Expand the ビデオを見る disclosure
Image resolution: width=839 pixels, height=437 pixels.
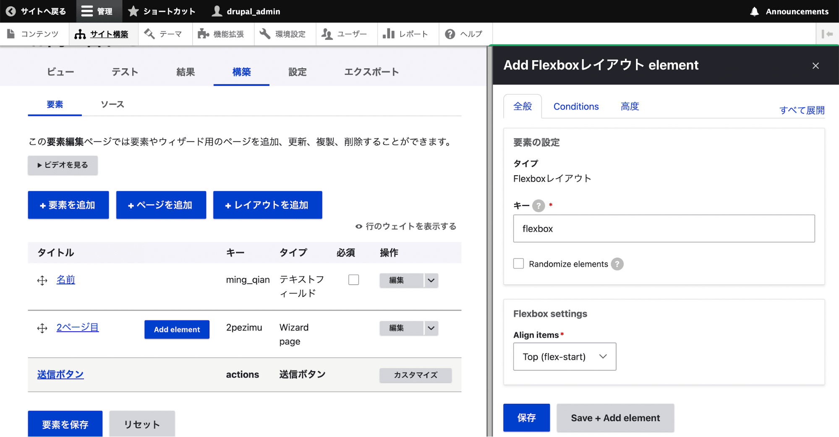coord(63,165)
